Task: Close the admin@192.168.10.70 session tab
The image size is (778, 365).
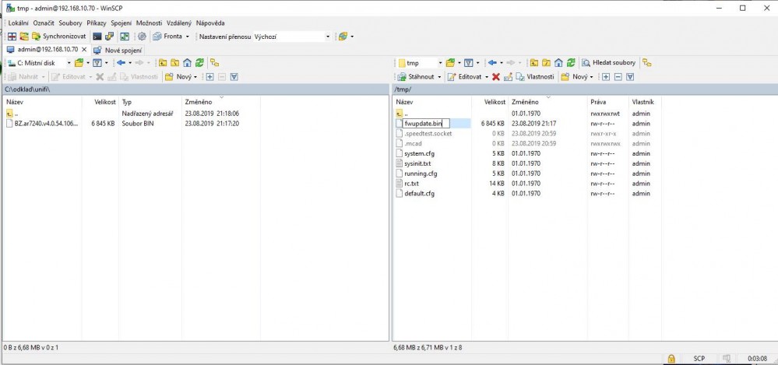Action: point(84,50)
